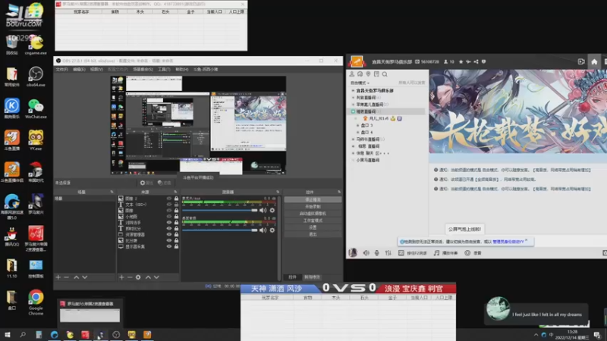Viewport: 607px width, 341px height.
Task: Click the YY home icon in title bar
Action: click(x=594, y=62)
